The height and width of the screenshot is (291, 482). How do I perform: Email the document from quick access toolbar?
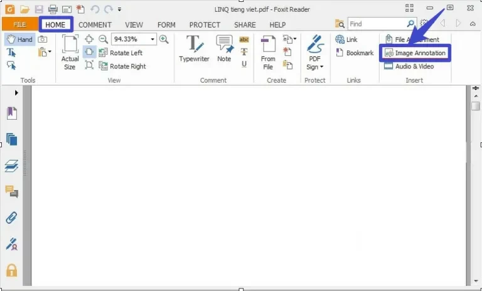point(67,9)
